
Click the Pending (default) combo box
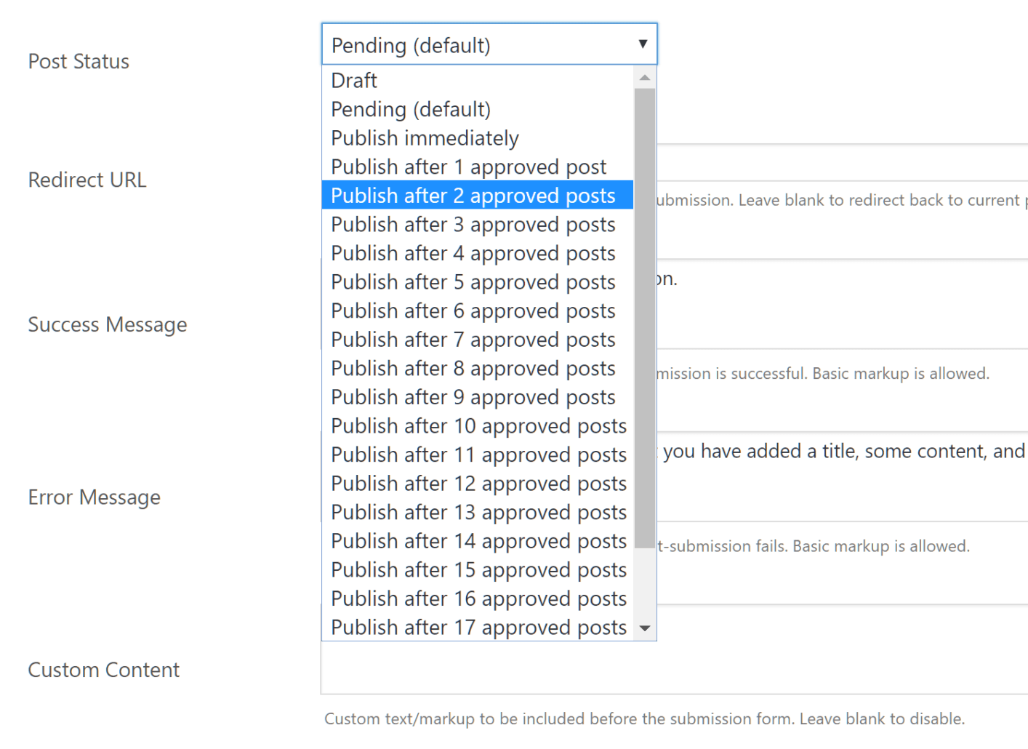click(x=480, y=45)
